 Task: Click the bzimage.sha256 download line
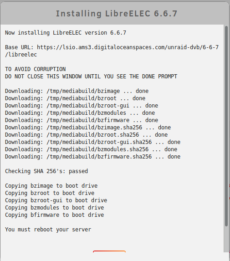[88, 128]
